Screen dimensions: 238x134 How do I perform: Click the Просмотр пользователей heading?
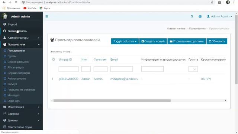77,40
